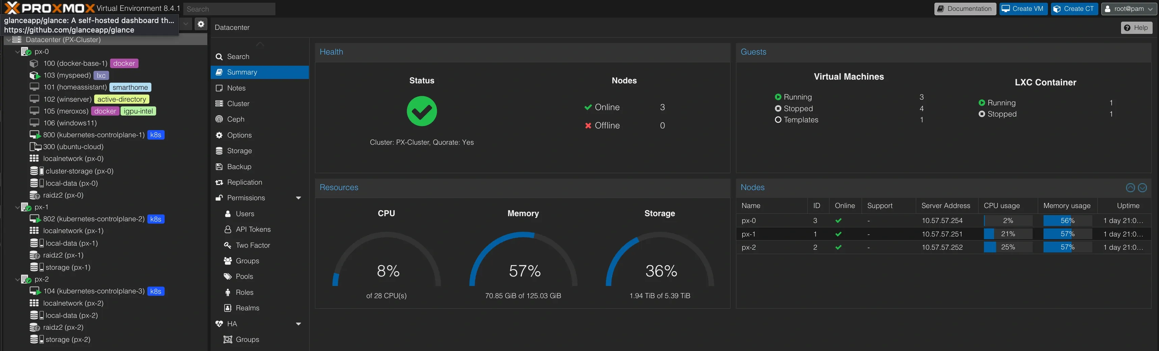The image size is (1159, 351).
Task: Click the gear settings icon above the resource tree
Action: click(201, 24)
